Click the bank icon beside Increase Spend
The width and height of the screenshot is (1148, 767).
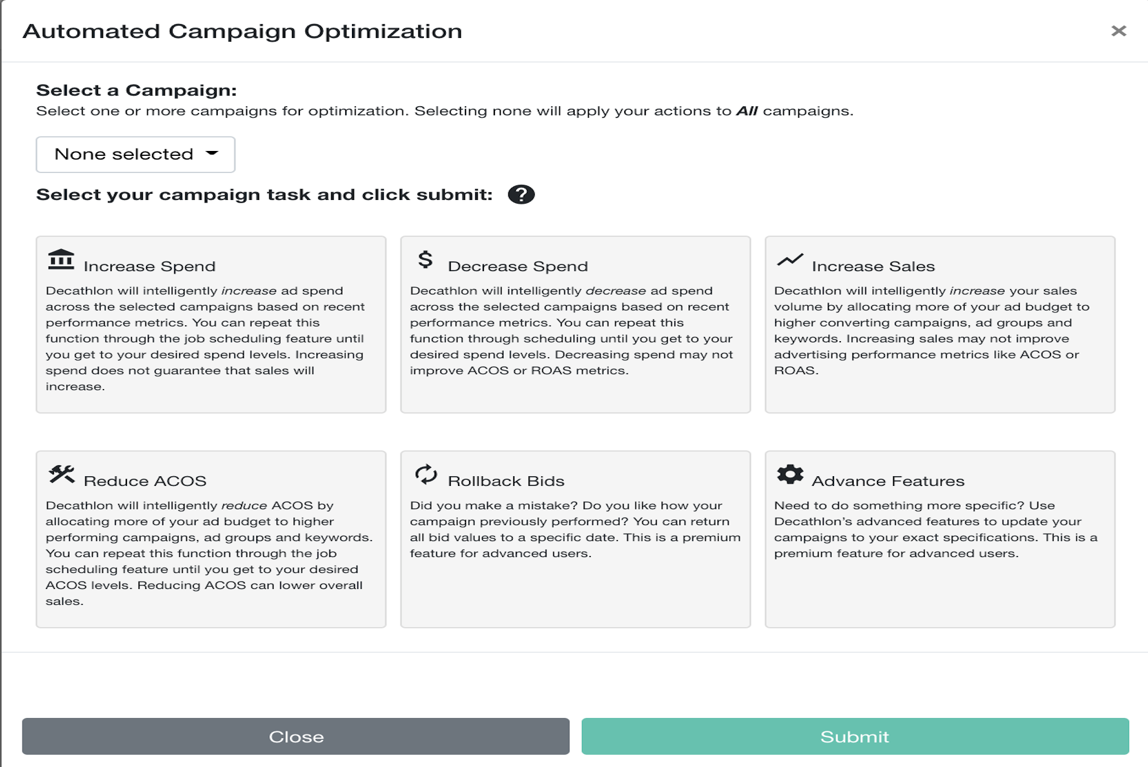tap(61, 260)
